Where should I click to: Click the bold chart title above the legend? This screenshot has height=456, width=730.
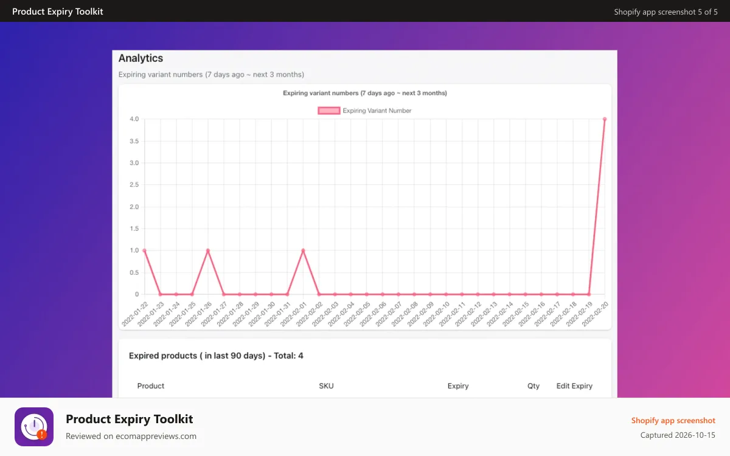pyautogui.click(x=365, y=93)
